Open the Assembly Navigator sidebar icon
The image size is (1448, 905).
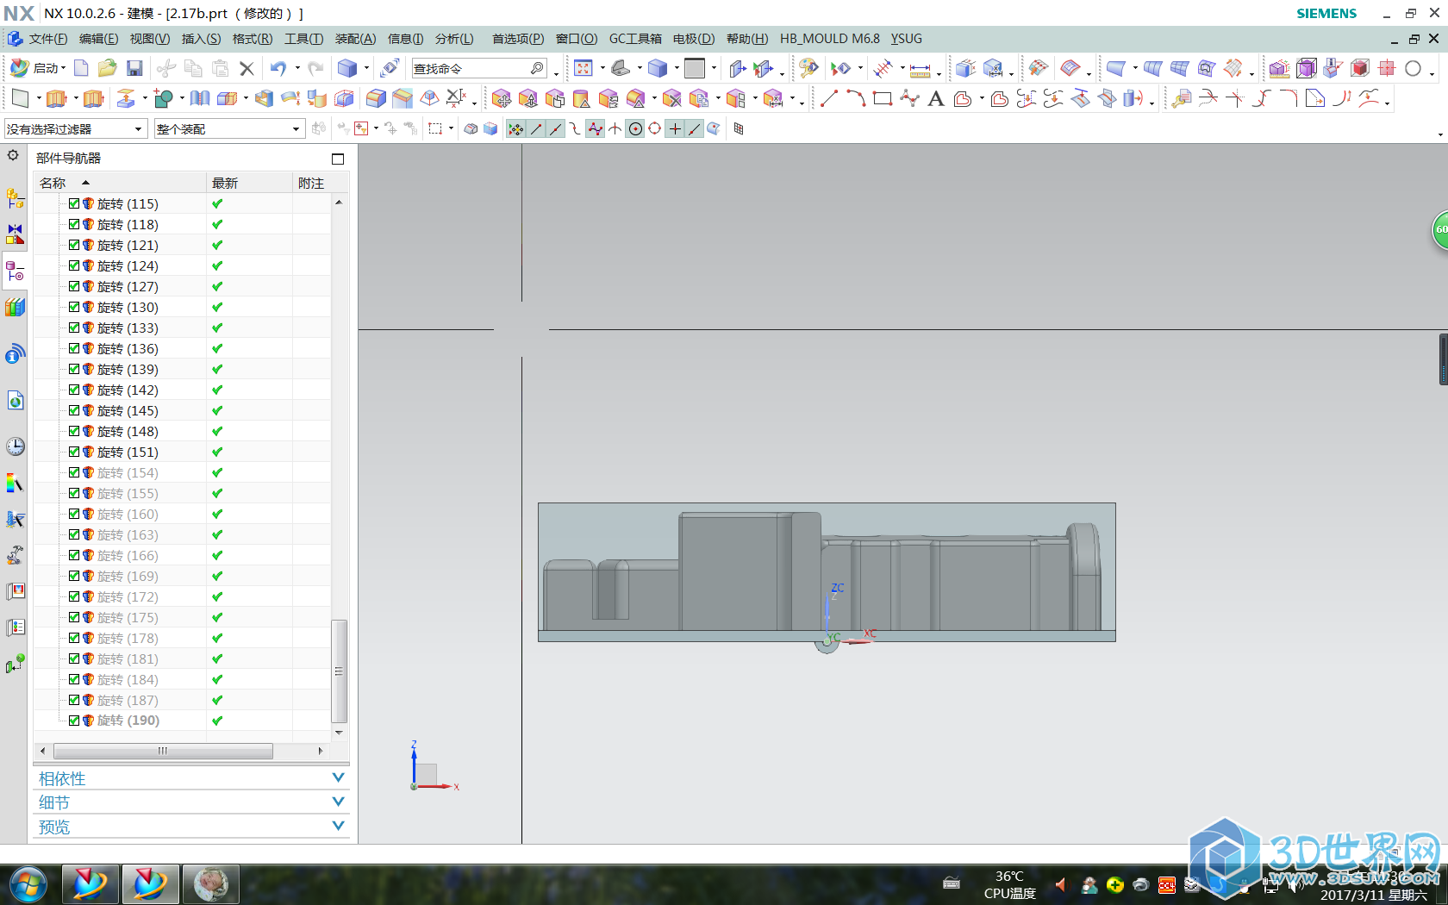click(16, 198)
